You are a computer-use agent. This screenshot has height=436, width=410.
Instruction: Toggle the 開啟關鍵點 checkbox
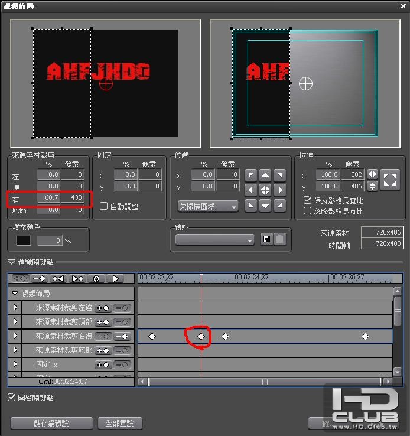pos(11,398)
